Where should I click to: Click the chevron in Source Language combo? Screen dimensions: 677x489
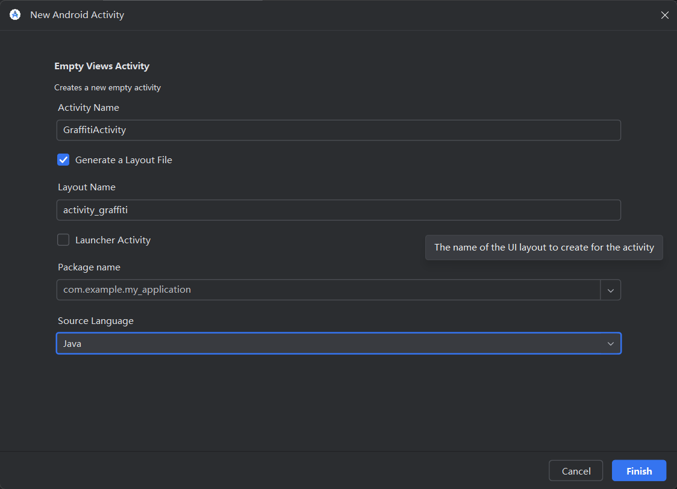coord(610,343)
